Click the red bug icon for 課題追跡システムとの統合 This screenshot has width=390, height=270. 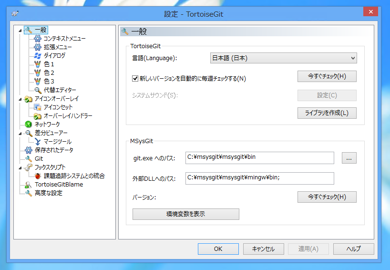pyautogui.click(x=38, y=176)
